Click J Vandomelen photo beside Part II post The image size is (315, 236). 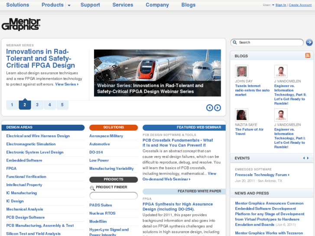281,71
